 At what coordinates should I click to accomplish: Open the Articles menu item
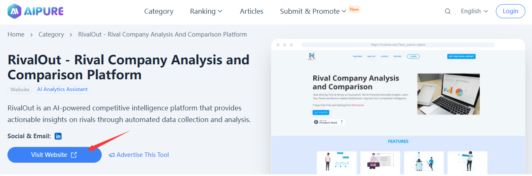point(251,11)
